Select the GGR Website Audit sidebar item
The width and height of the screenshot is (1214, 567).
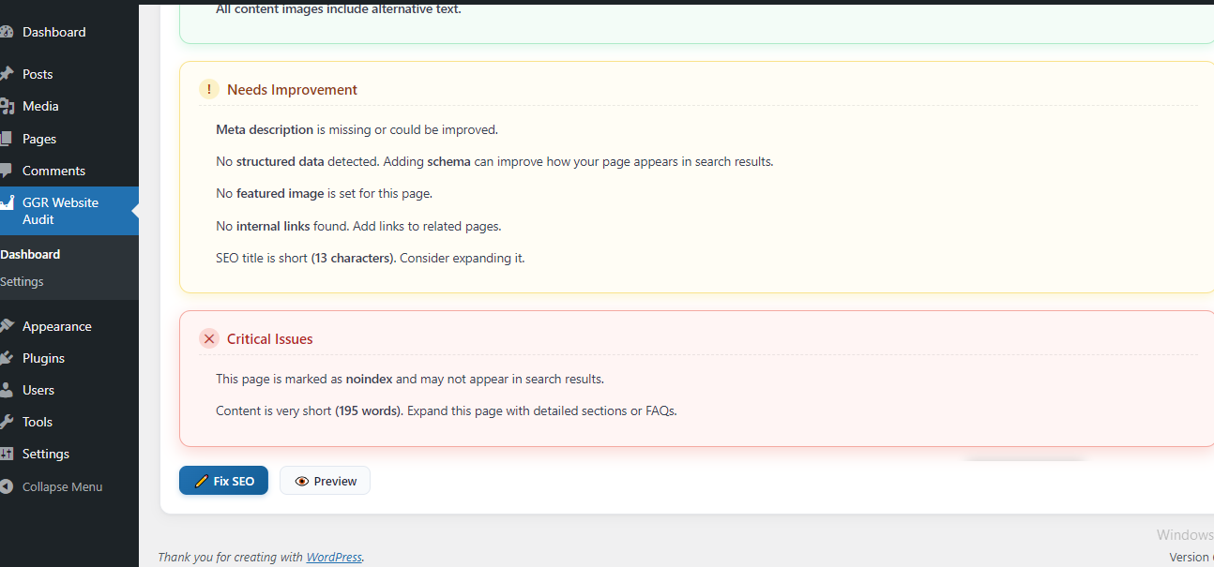tap(59, 211)
